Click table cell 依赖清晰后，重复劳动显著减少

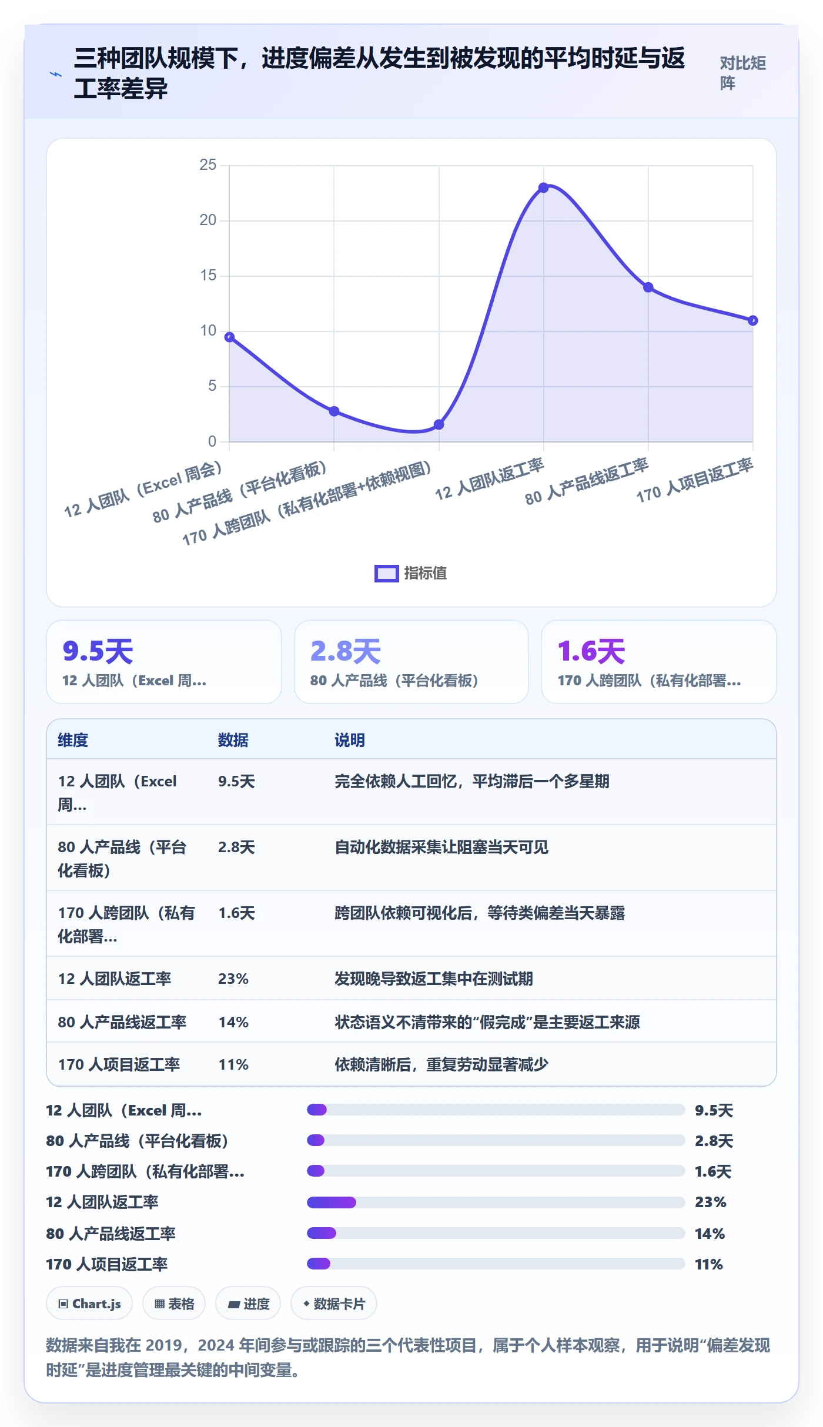click(x=441, y=1064)
